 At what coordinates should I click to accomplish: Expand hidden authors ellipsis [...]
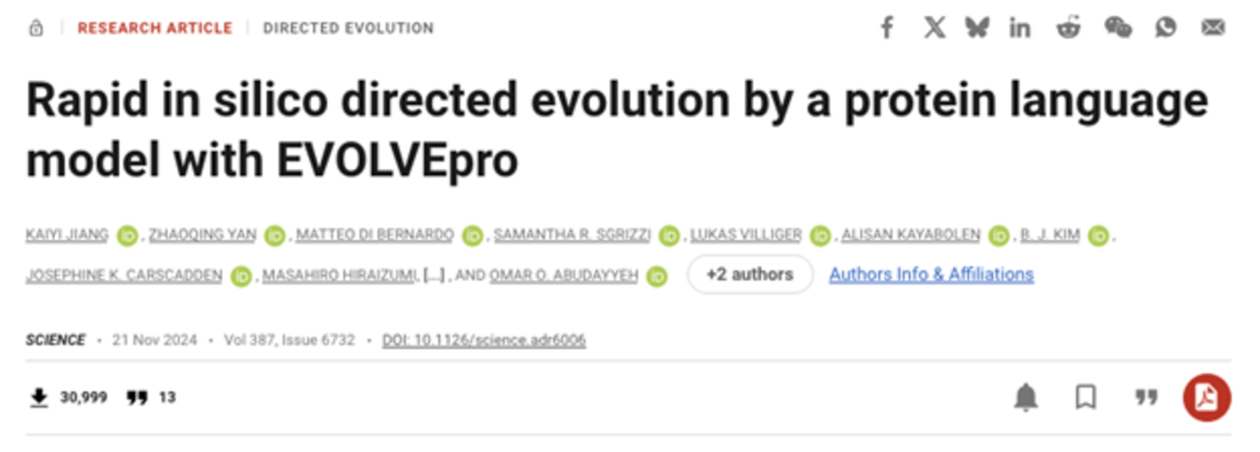pos(434,276)
